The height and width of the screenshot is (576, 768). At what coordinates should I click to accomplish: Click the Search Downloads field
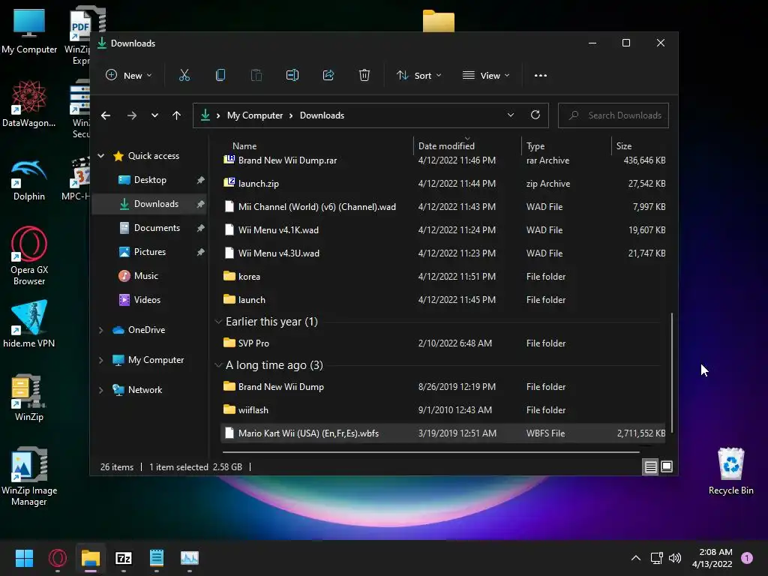click(x=613, y=115)
